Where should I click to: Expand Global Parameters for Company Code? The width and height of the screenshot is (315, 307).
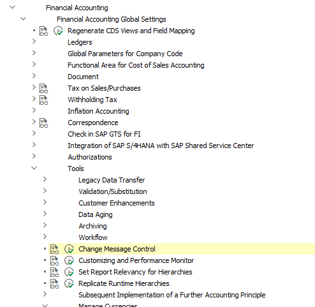pos(34,53)
